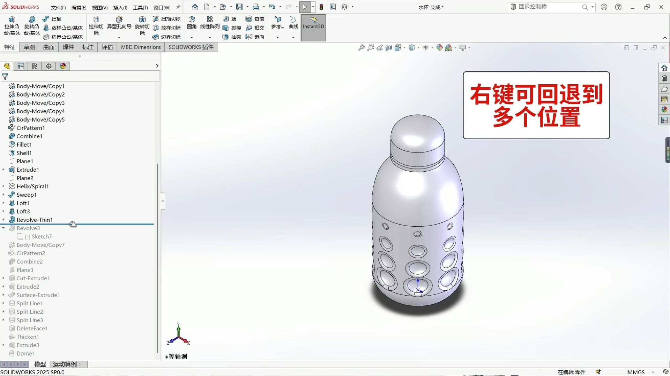
Task: Open SOLIDWORKS Help question mark button
Action: 618,7
